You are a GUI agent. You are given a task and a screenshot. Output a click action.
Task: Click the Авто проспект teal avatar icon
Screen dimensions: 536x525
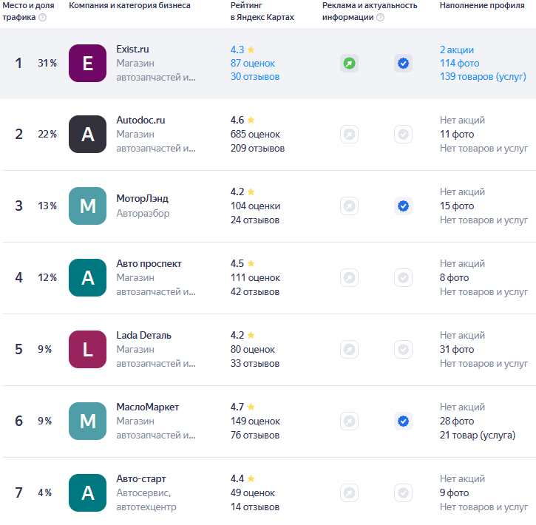point(87,278)
